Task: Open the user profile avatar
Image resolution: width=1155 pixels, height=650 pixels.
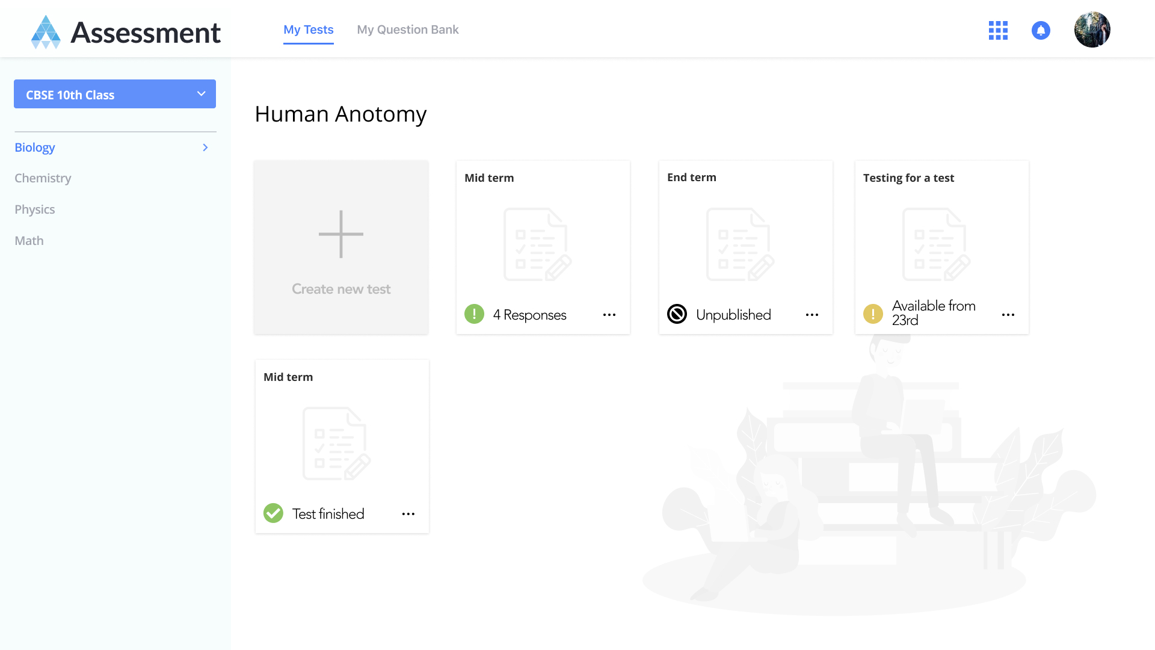Action: [1092, 29]
